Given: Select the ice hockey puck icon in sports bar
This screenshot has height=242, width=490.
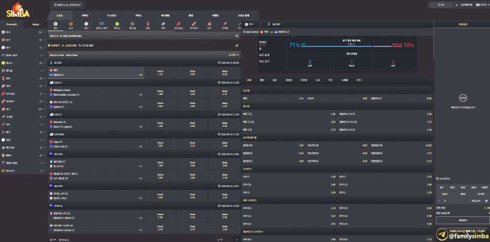Looking at the screenshot, I should click(x=102, y=24).
